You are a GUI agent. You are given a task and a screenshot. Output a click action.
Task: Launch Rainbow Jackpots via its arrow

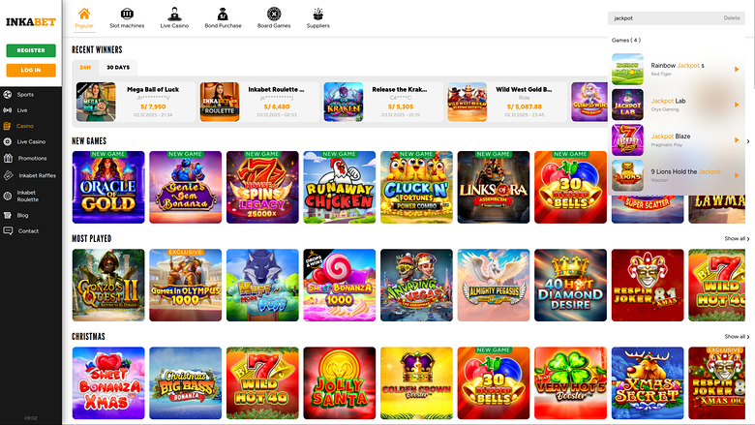tap(737, 70)
